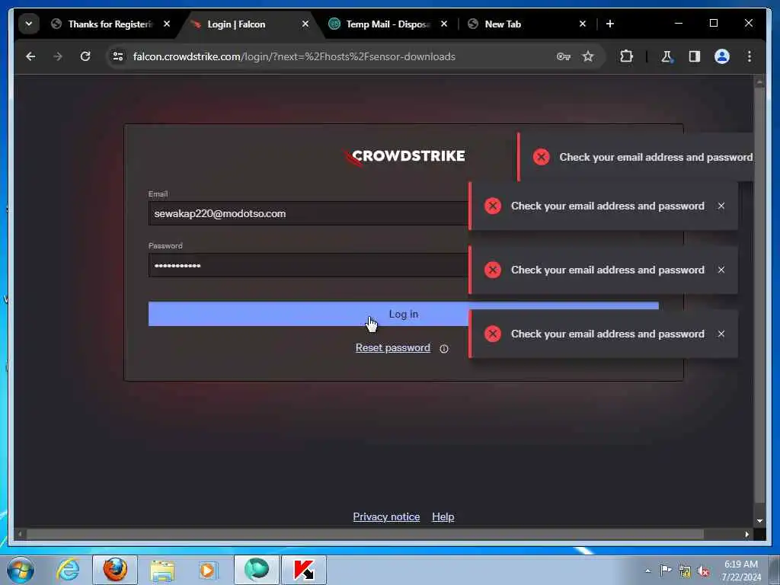Screen dimensions: 780x585
Task: Switch to Temp Mail tab
Action: coord(388,24)
